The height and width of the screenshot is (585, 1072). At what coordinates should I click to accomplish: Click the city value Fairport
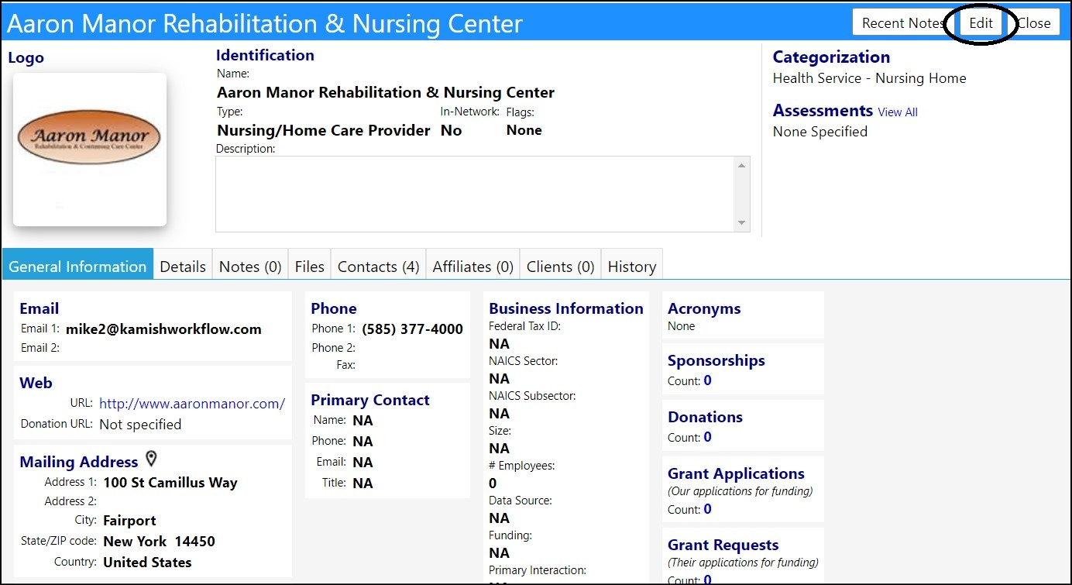tap(129, 521)
